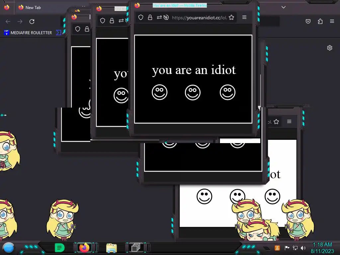The height and width of the screenshot is (255, 340).
Task: Bookmark youareanidiot page with star in front popup
Action: 231,17
